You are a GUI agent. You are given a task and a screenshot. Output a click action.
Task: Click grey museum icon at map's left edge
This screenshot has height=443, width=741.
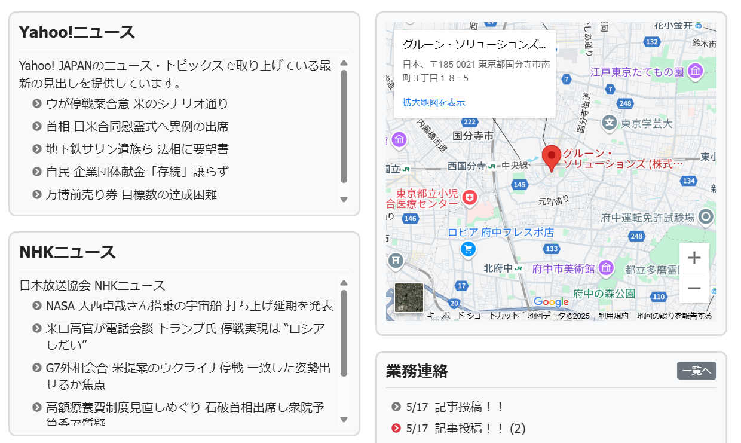pyautogui.click(x=396, y=260)
